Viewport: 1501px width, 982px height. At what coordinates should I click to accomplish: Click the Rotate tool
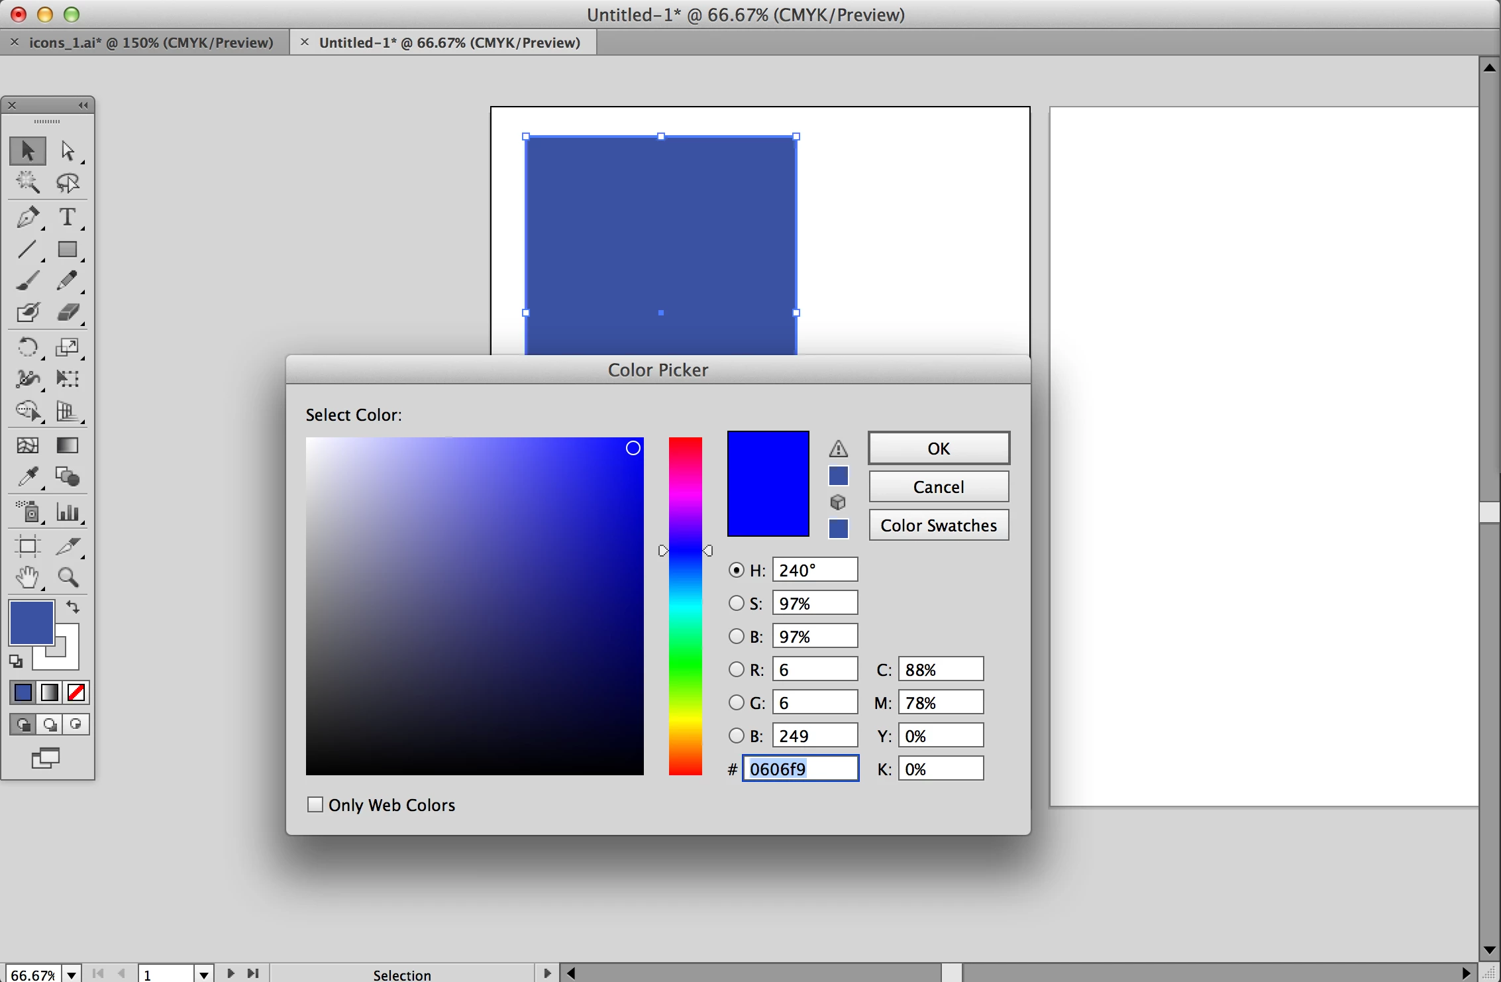pos(27,347)
